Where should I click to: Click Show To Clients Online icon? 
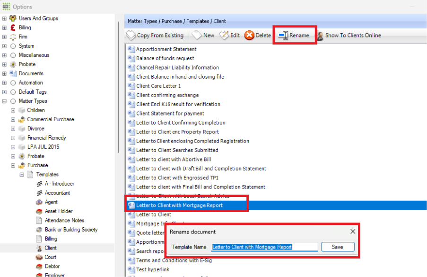point(320,36)
